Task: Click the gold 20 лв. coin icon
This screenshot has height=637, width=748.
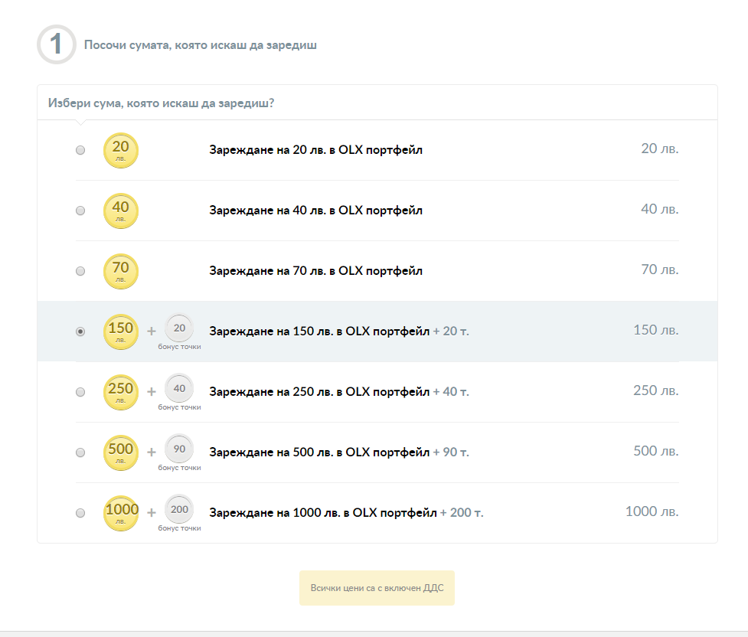Action: click(121, 150)
